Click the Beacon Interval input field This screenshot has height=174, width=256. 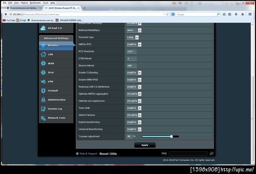click(x=131, y=66)
